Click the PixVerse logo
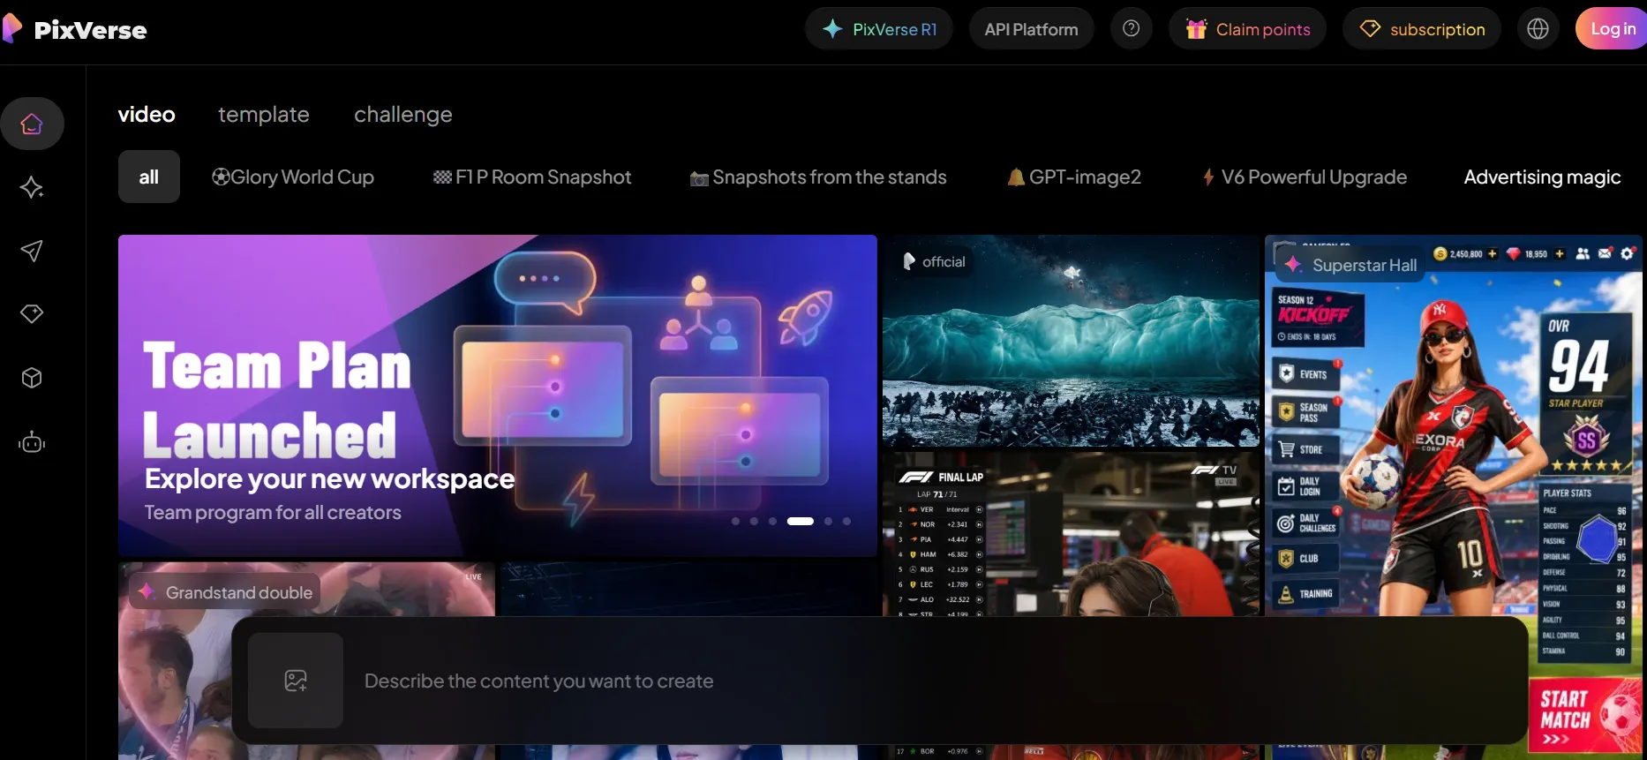The height and width of the screenshot is (760, 1647). (x=75, y=29)
